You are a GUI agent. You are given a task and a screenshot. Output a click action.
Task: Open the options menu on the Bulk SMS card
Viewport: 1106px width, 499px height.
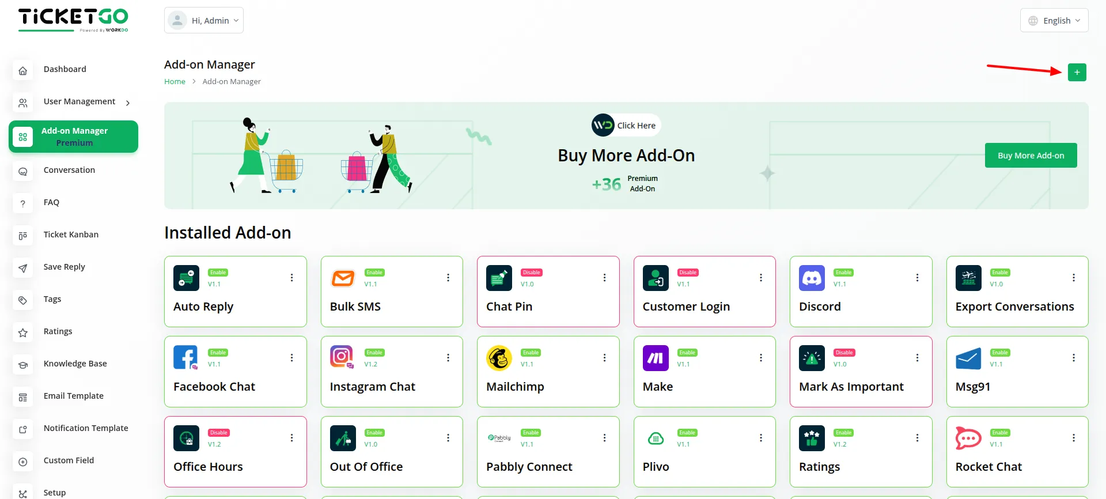pyautogui.click(x=448, y=277)
